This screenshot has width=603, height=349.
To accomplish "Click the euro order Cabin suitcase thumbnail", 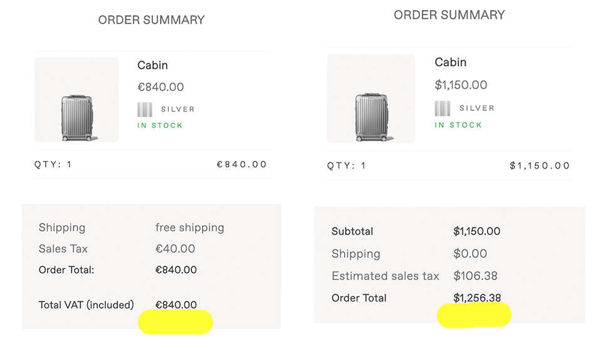I will (x=76, y=100).
